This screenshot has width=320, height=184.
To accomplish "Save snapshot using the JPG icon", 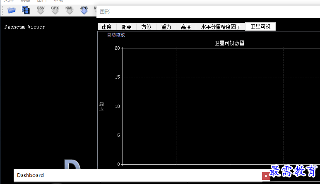I will coord(84,10).
